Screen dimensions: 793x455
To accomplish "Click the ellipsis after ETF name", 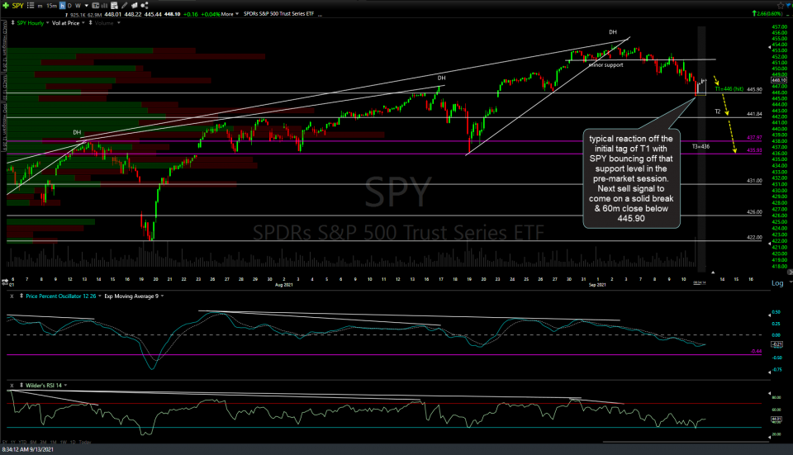I will pos(321,15).
